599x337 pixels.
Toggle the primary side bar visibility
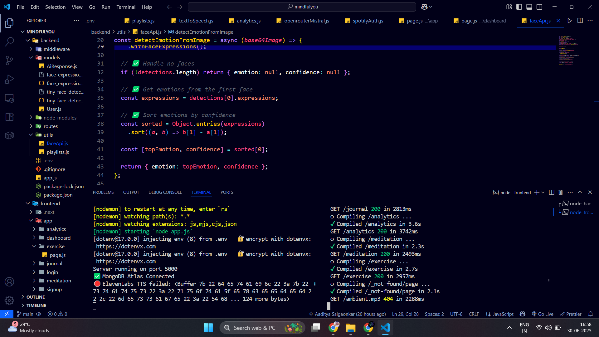tap(519, 7)
